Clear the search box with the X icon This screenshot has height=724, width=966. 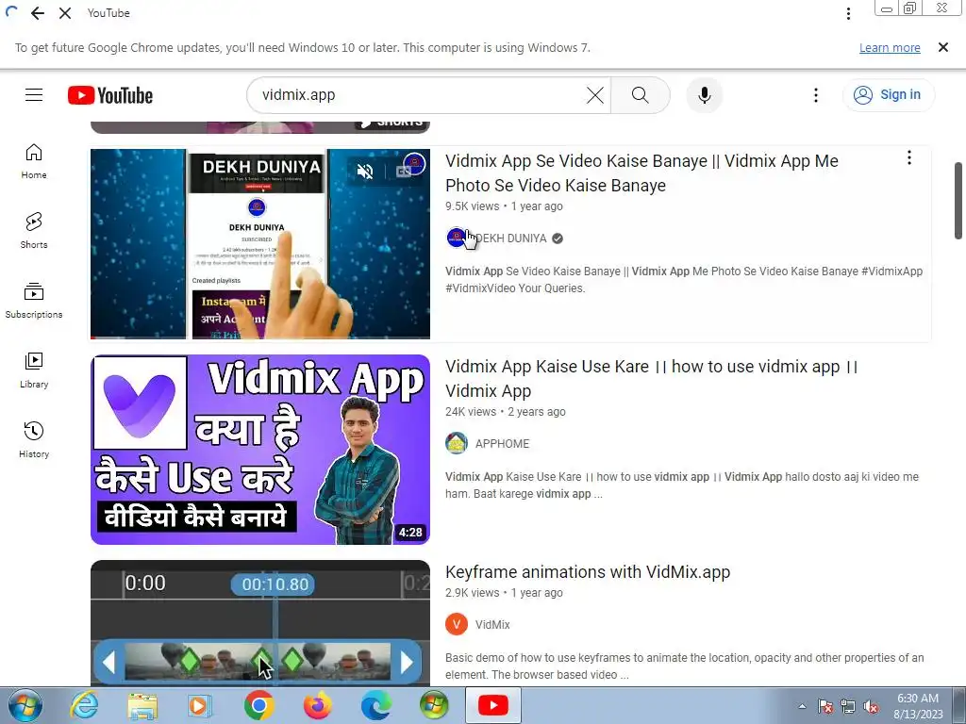(x=594, y=95)
